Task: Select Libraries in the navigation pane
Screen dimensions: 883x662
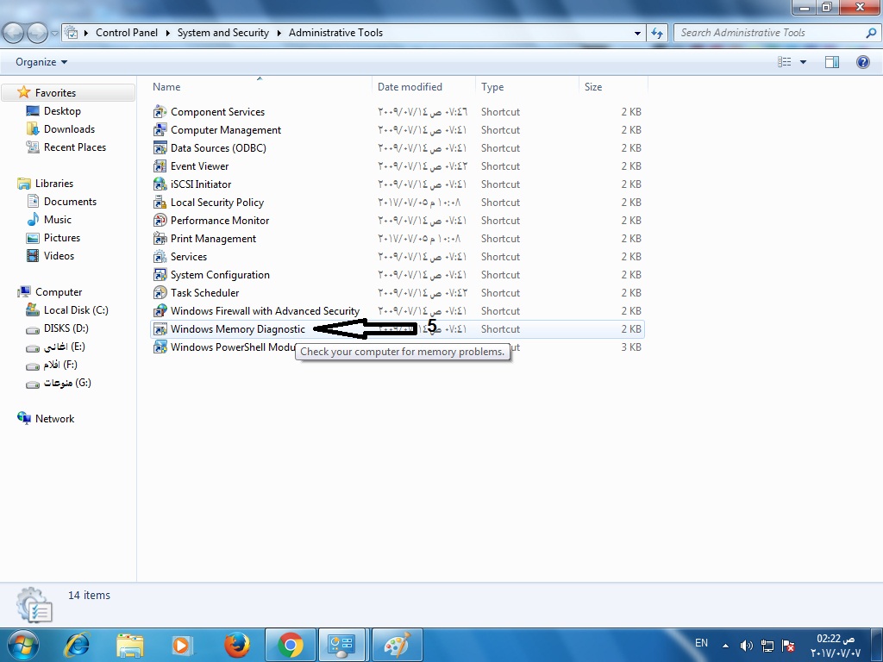Action: click(54, 184)
